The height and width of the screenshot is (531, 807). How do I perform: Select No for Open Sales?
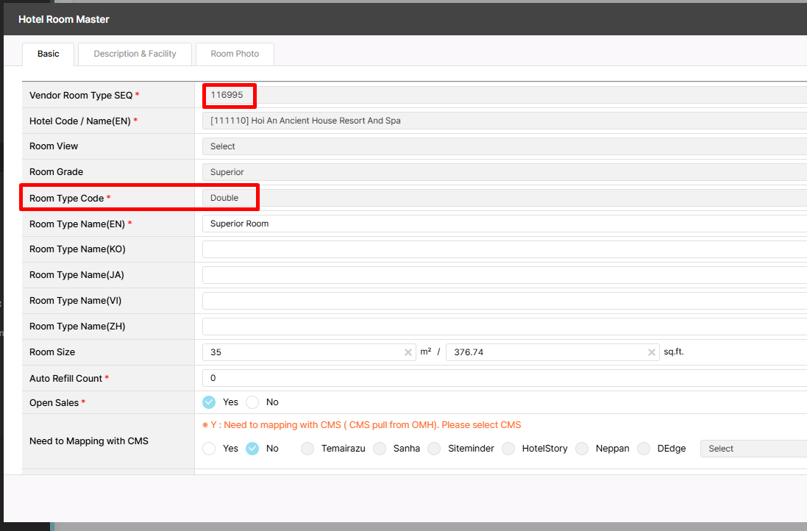pos(252,402)
